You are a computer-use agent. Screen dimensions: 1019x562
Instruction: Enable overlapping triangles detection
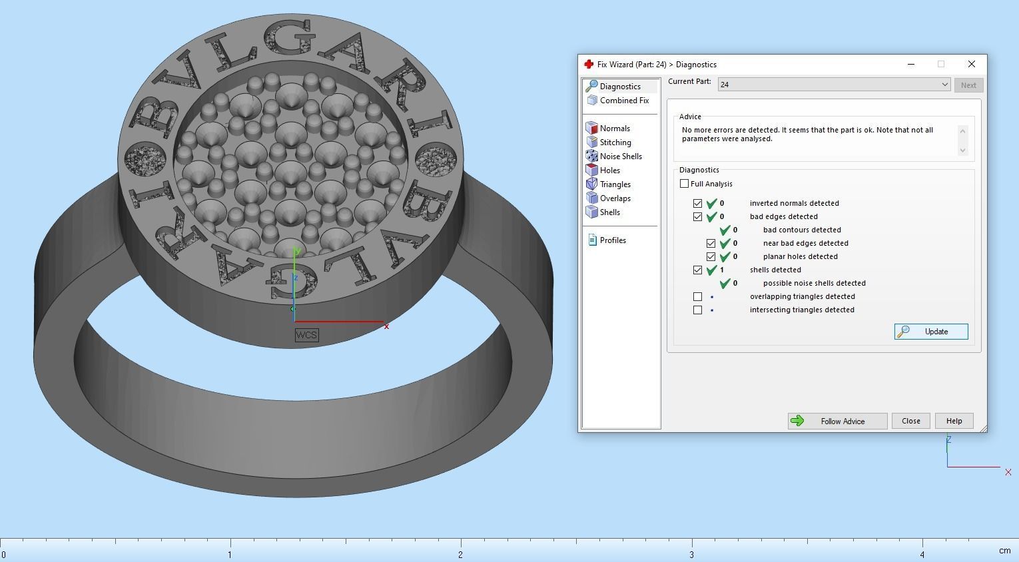tap(697, 296)
